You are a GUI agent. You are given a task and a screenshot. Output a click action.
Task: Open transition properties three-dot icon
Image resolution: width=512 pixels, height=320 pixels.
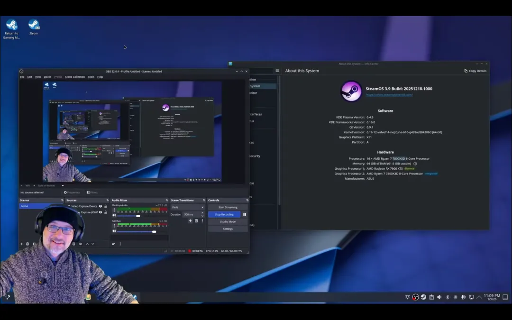pyautogui.click(x=202, y=221)
